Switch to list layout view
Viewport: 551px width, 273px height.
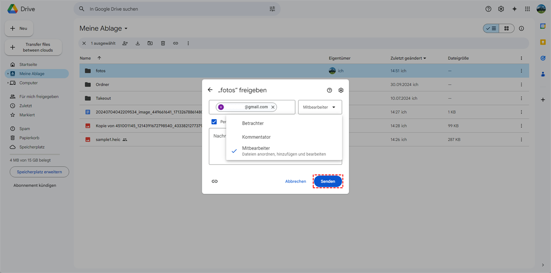pos(491,28)
